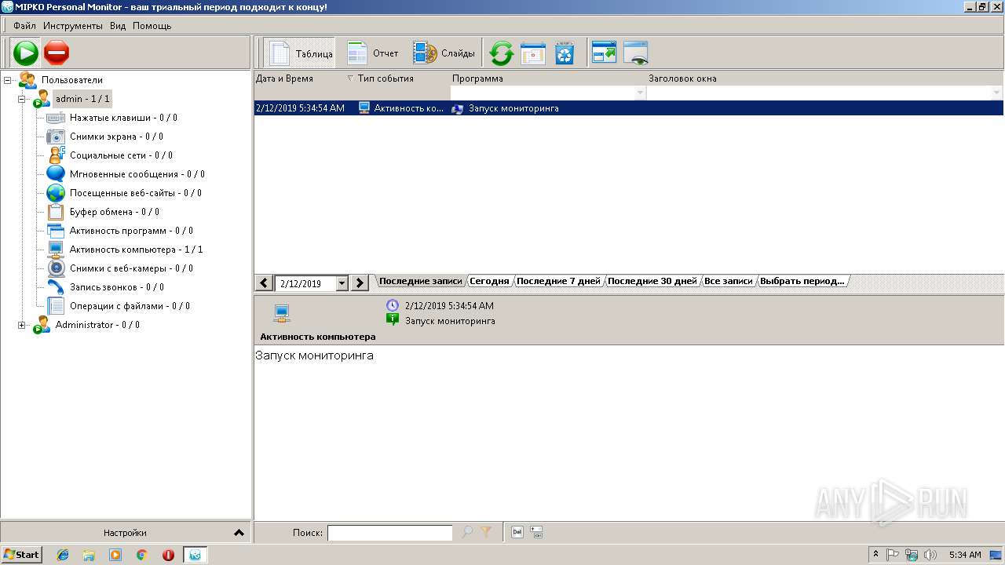Switch to Отчет view
Screen dimensions: 1005x565
click(x=373, y=53)
